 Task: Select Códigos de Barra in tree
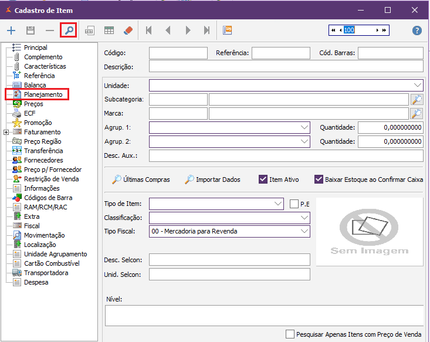tap(48, 198)
